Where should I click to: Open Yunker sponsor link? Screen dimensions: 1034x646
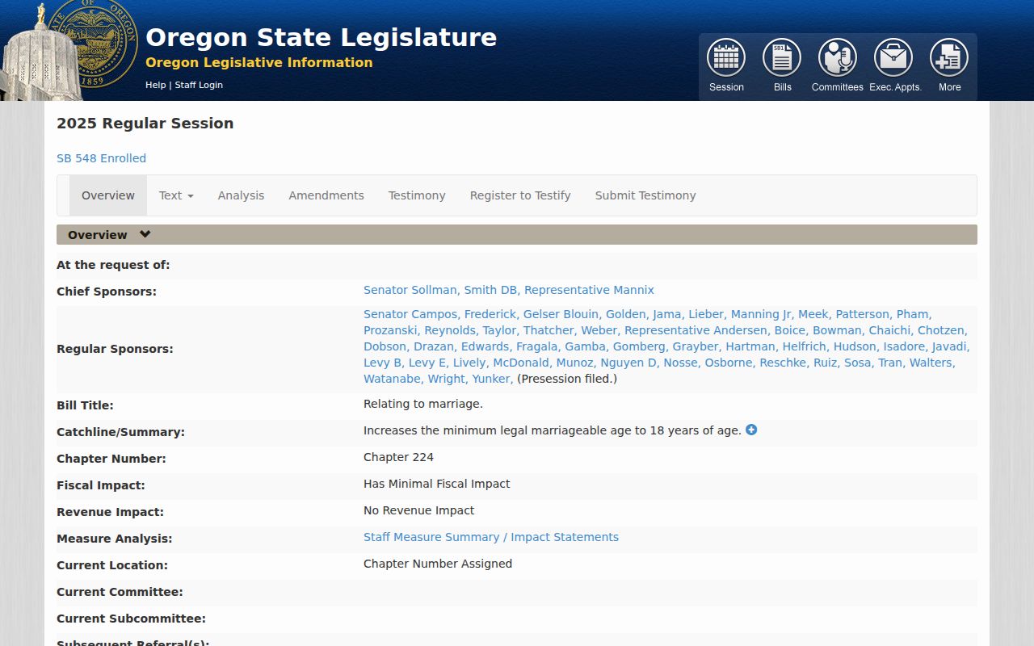[x=491, y=379]
